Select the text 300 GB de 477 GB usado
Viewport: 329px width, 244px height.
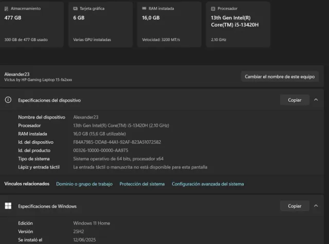26,40
